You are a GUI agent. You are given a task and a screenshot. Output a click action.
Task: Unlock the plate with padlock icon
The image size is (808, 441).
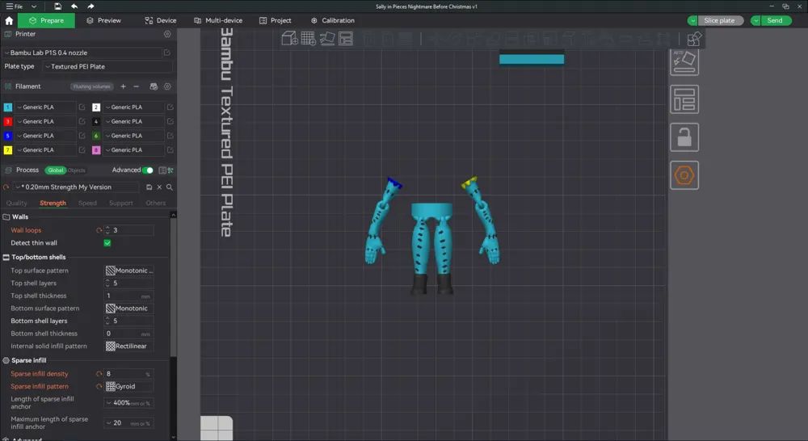pyautogui.click(x=684, y=137)
